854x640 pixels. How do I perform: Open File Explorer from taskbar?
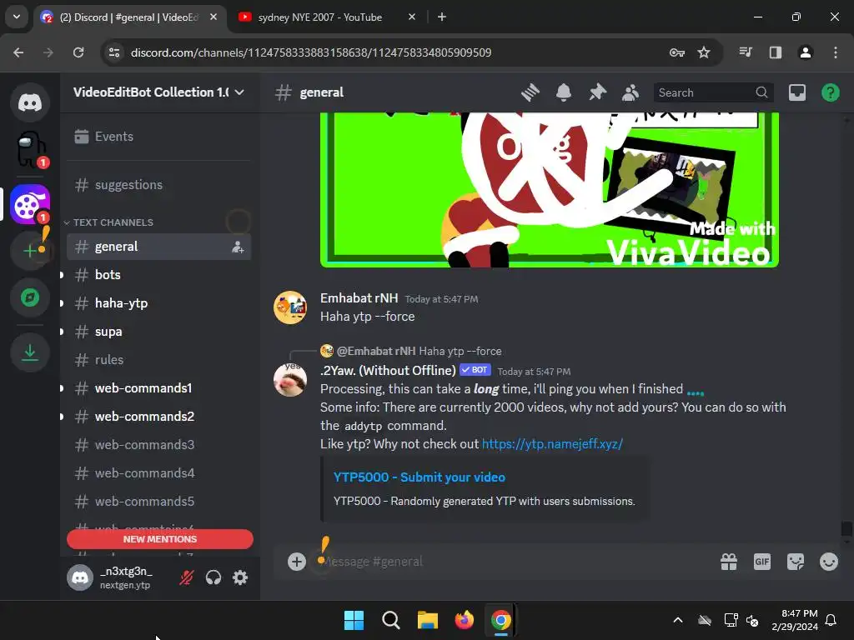(x=428, y=620)
